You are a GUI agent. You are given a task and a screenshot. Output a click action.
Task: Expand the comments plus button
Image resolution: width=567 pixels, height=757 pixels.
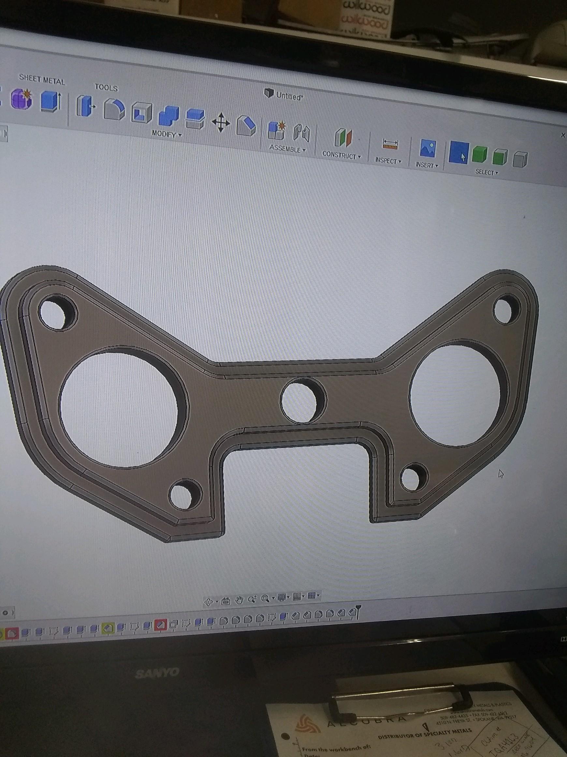click(x=6, y=612)
